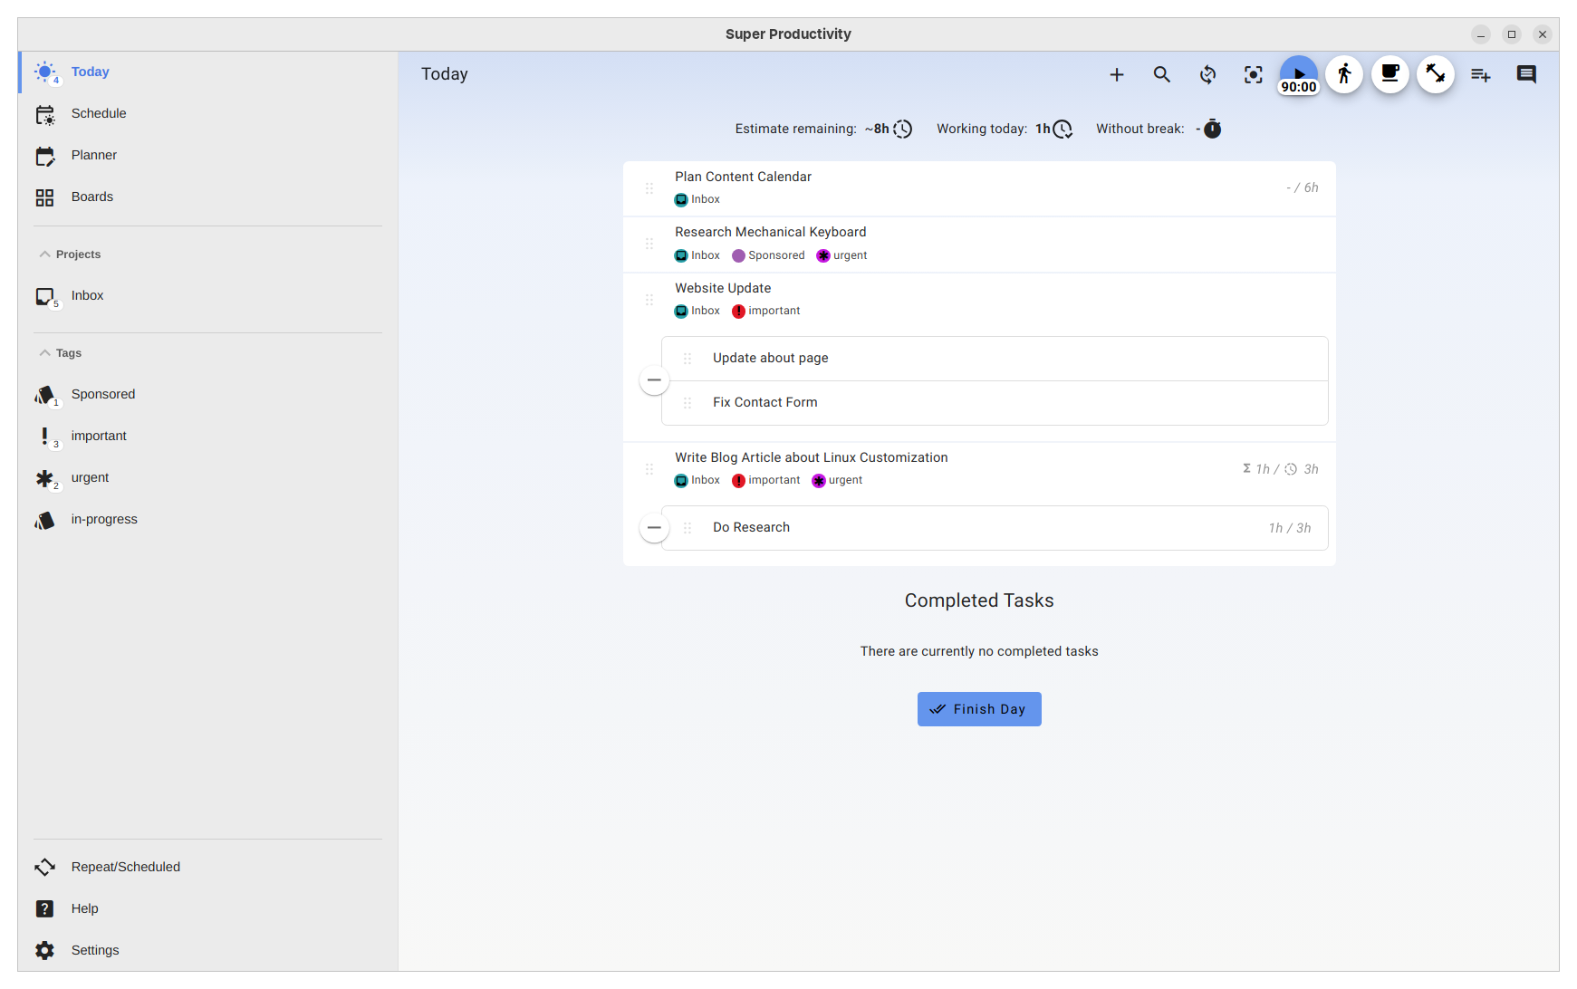Click the Website Update task title
Viewport: 1577px width, 989px height.
[x=723, y=289]
